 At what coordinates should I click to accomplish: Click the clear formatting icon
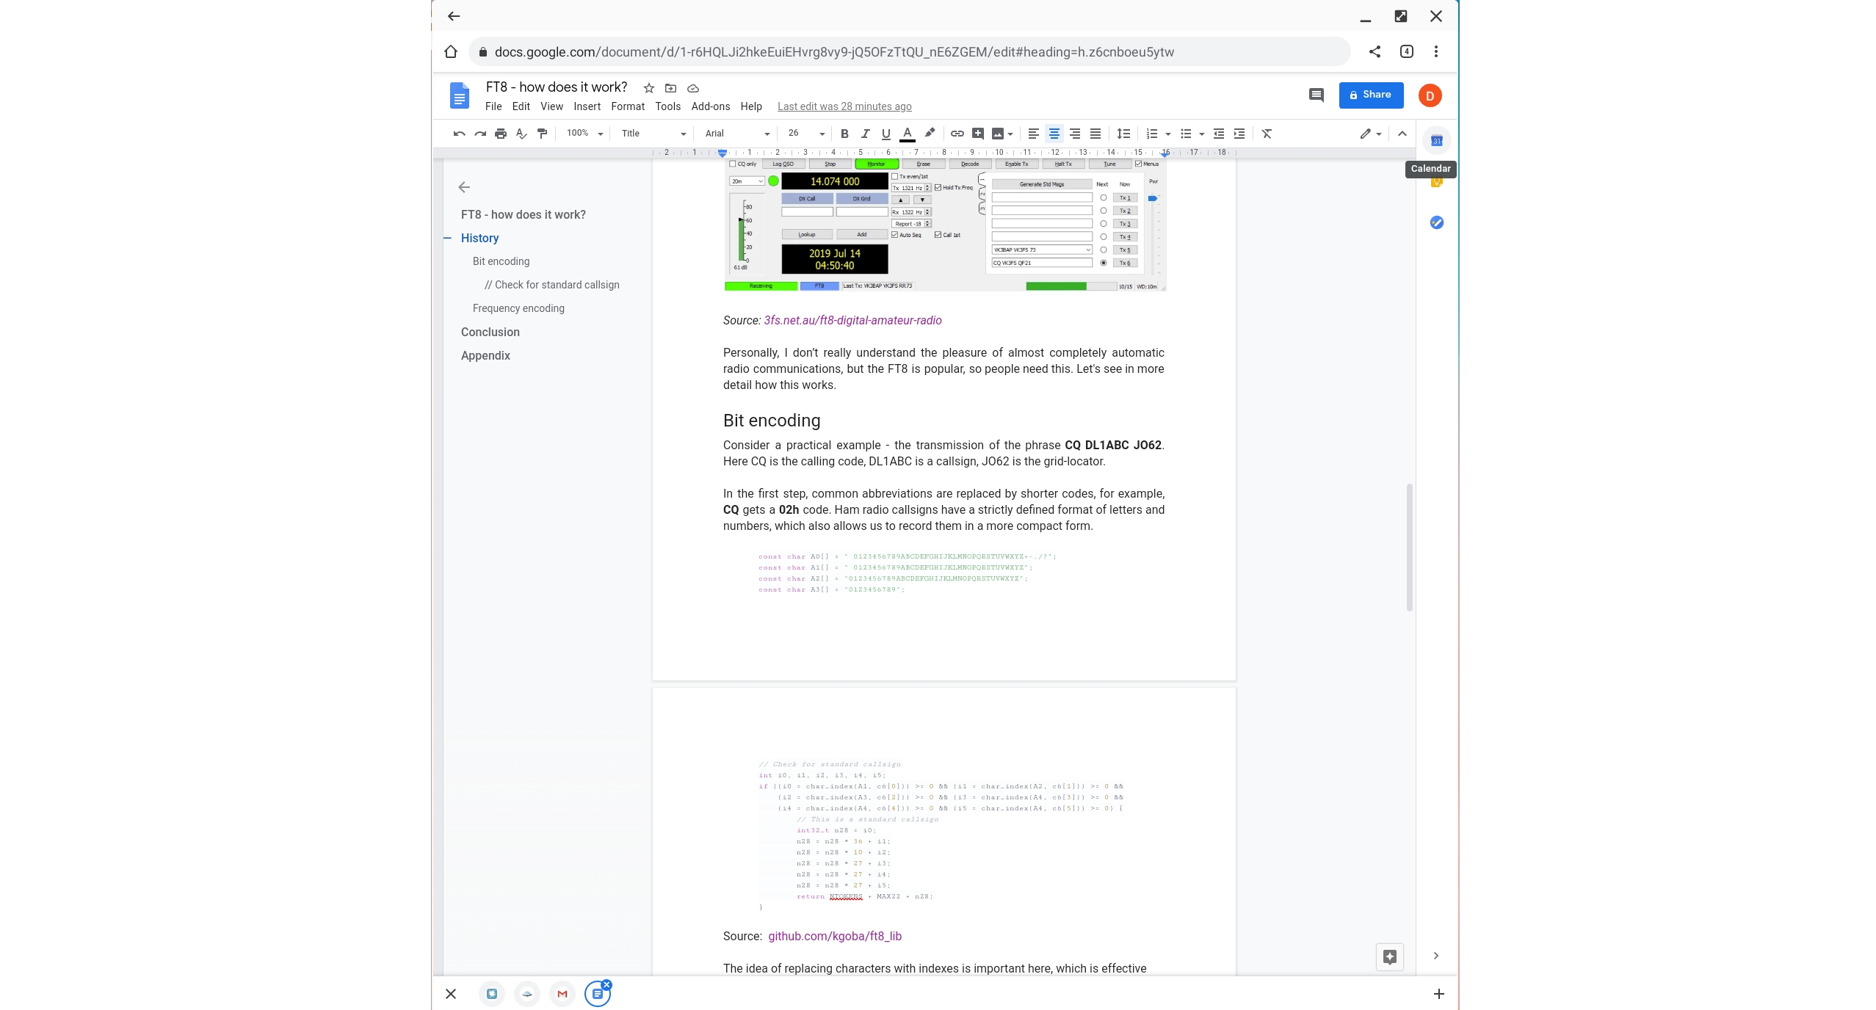coord(1267,134)
